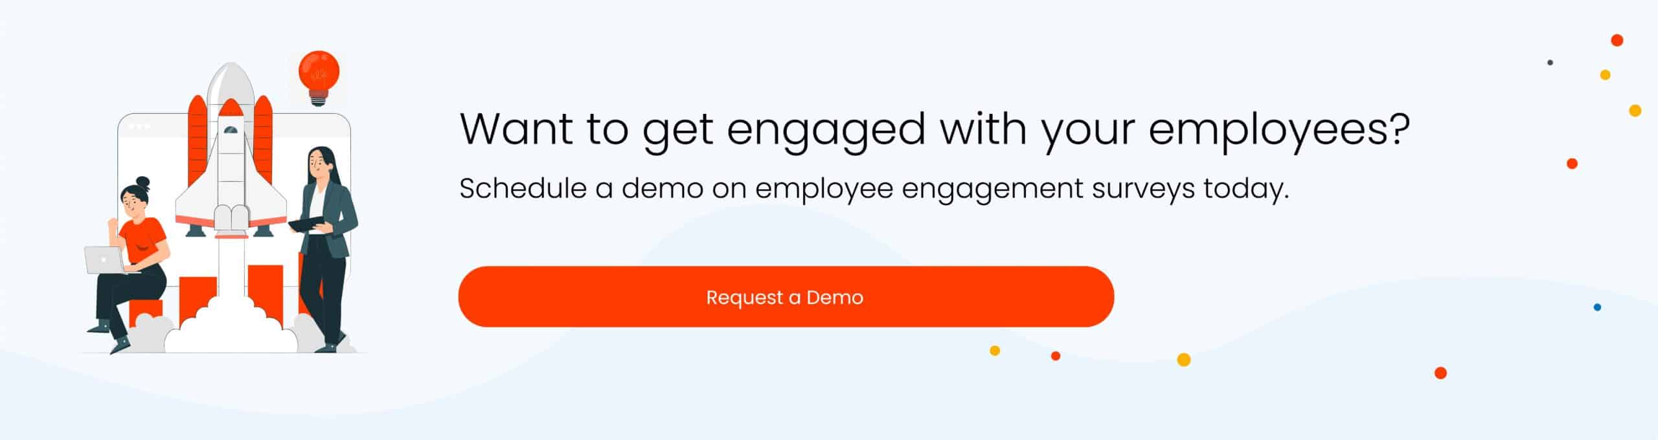This screenshot has width=1658, height=440.
Task: Click the orange box the woman sits on
Action: pos(146,313)
